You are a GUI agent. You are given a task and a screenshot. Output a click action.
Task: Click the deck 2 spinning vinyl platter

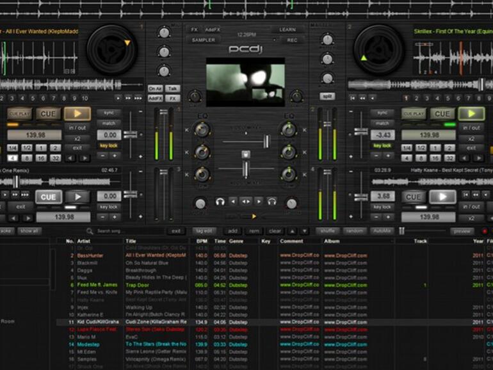click(379, 48)
